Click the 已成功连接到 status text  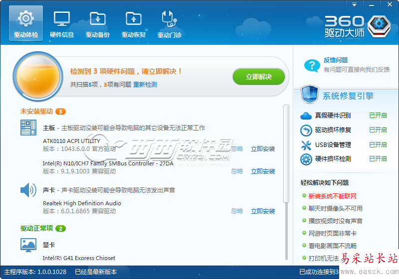point(319,272)
